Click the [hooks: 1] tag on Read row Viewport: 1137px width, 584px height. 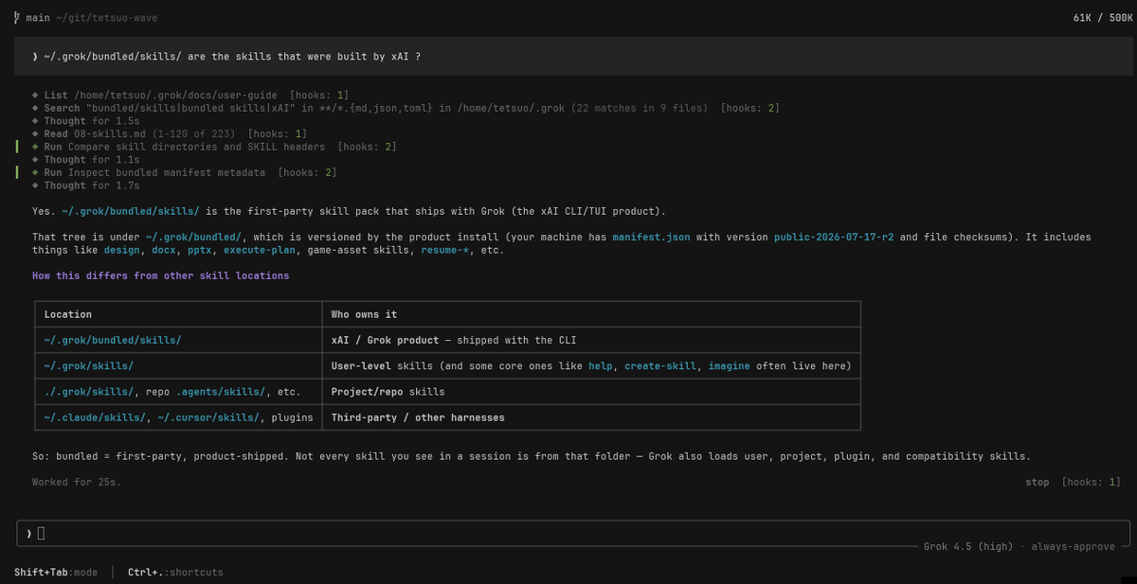278,133
